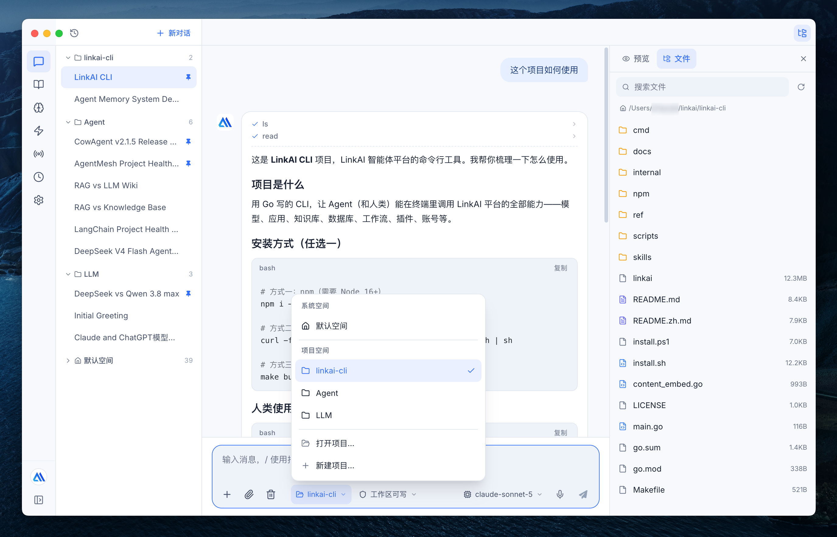
Task: Open the RAG vs LLM Wiki conversation
Action: 129,185
